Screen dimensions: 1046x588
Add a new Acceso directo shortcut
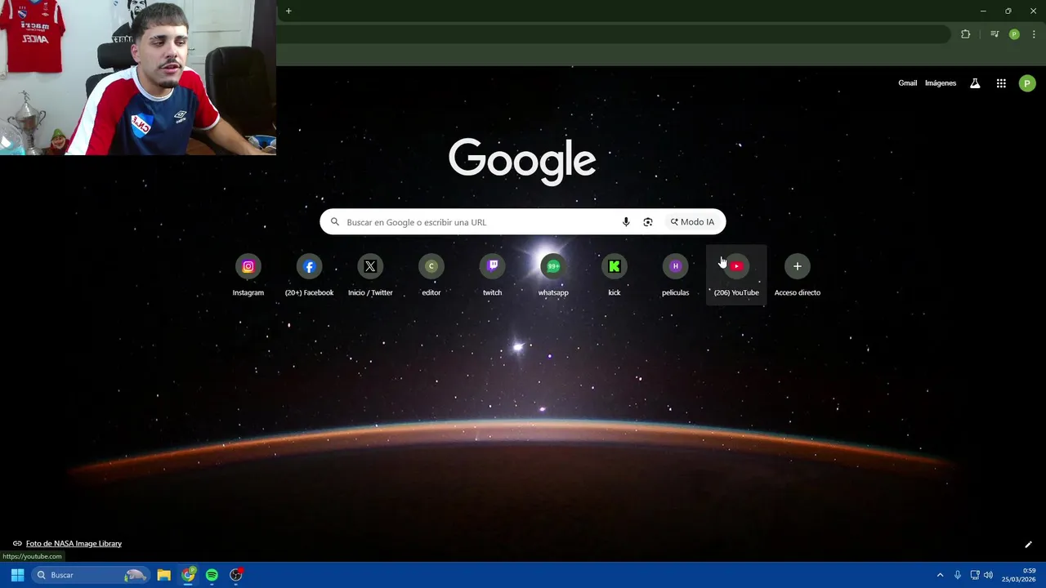798,275
